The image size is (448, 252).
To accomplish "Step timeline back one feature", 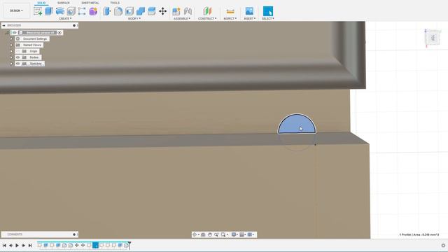I will (x=11, y=246).
